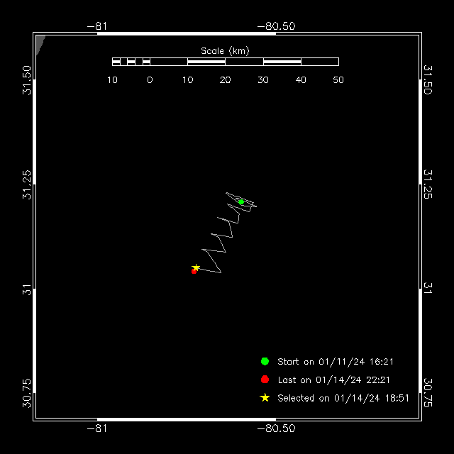The image size is (454, 454).
Task: Click the scale bar graphic
Action: point(226,62)
